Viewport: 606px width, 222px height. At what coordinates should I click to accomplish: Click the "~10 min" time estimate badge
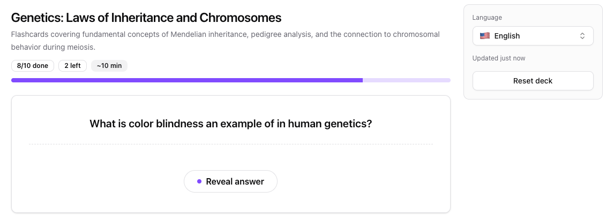point(109,66)
